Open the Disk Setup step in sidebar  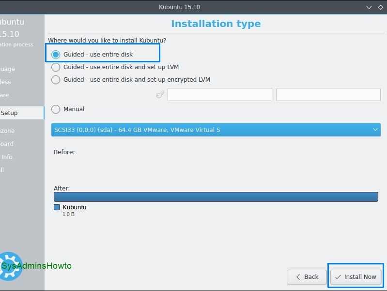(10, 113)
